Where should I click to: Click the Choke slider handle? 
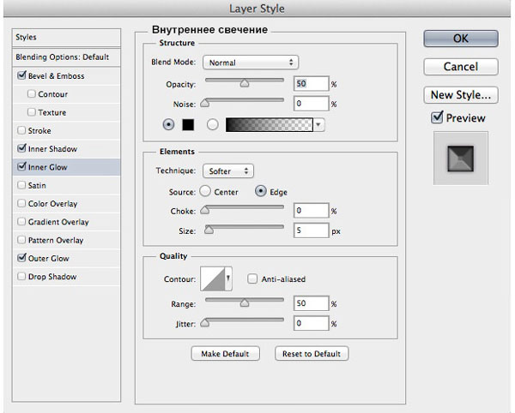[205, 210]
